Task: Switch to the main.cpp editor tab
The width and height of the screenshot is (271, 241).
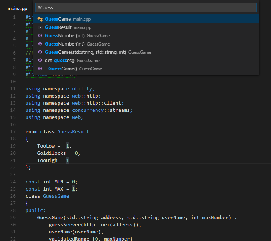Action: coord(17,8)
